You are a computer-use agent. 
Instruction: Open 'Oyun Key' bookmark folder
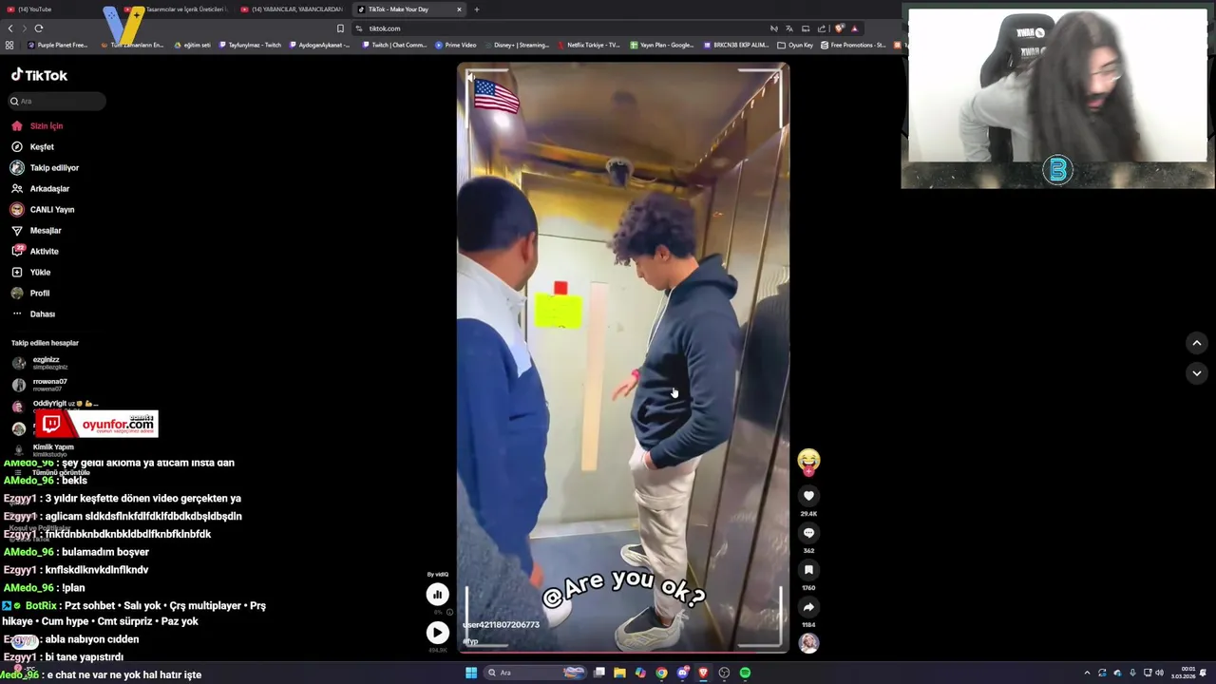point(795,45)
